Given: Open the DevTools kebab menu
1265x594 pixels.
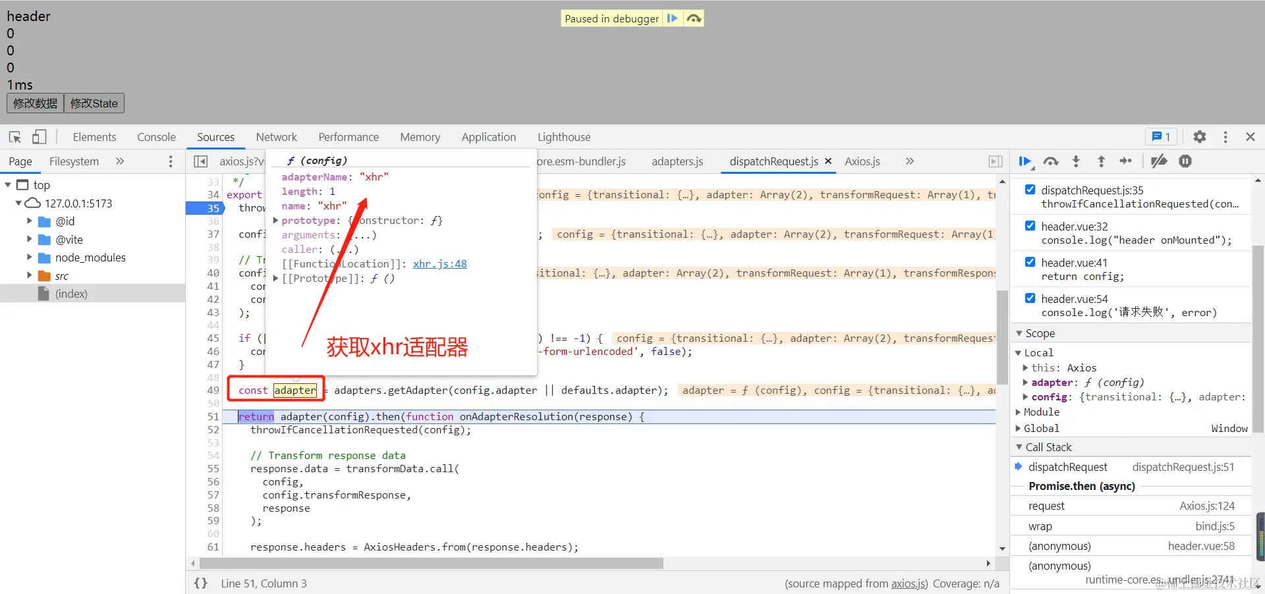Looking at the screenshot, I should click(1225, 137).
